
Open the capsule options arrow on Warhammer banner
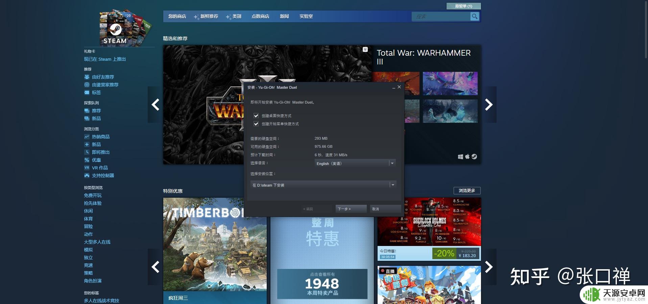pyautogui.click(x=365, y=50)
